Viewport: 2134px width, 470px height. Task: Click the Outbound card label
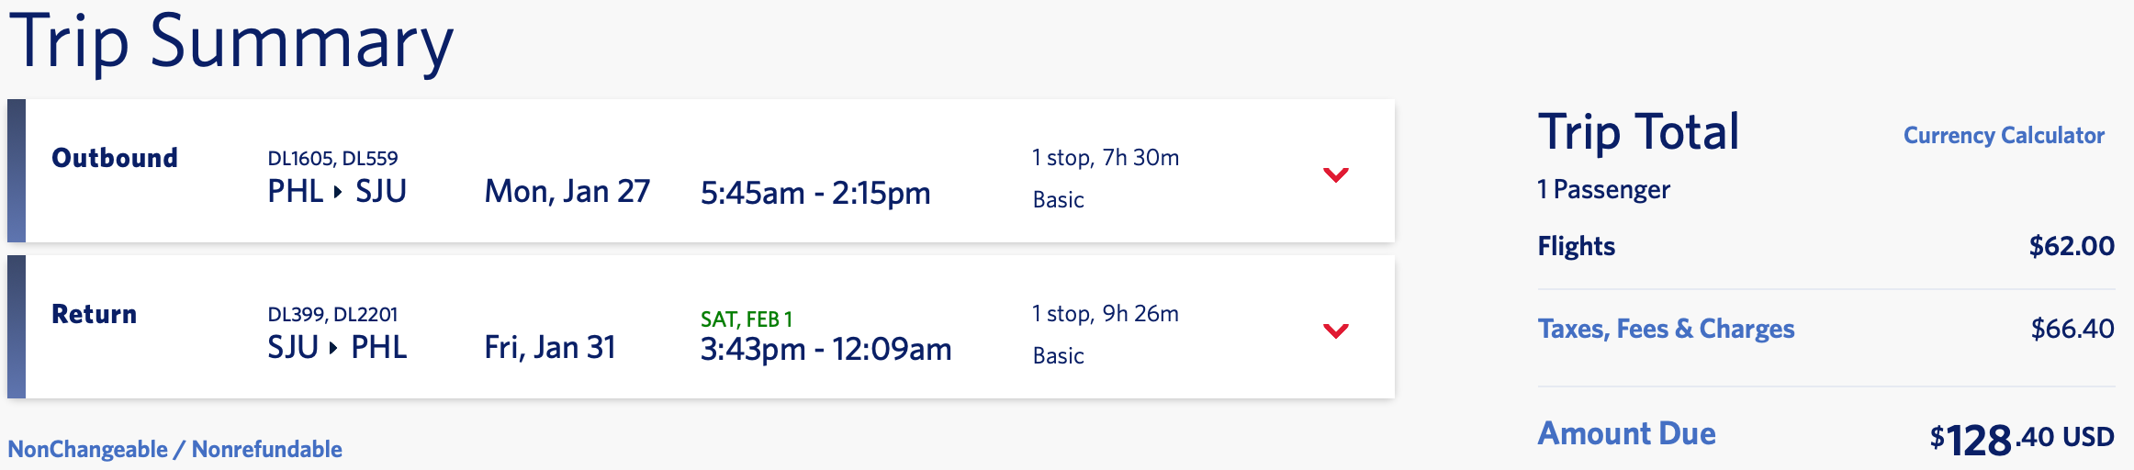[115, 158]
